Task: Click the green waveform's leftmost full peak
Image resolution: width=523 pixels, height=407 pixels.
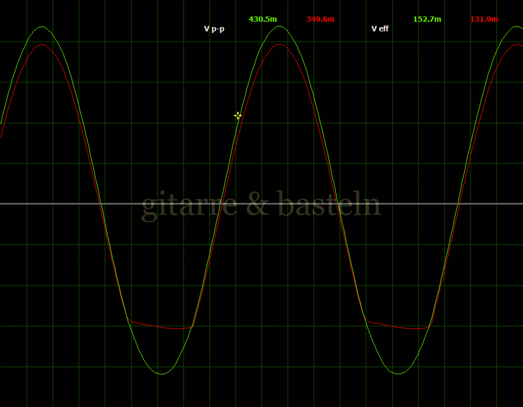Action: click(x=42, y=27)
